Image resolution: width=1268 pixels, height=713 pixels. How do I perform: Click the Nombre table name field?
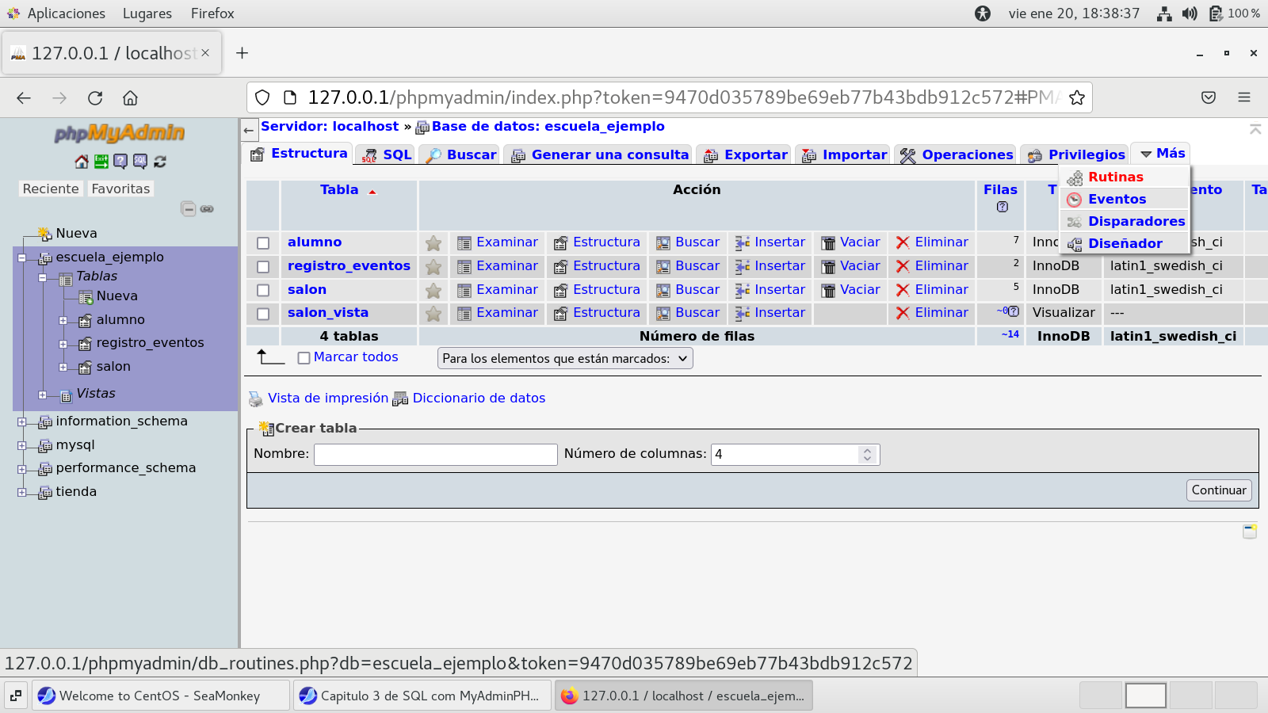[x=435, y=455]
